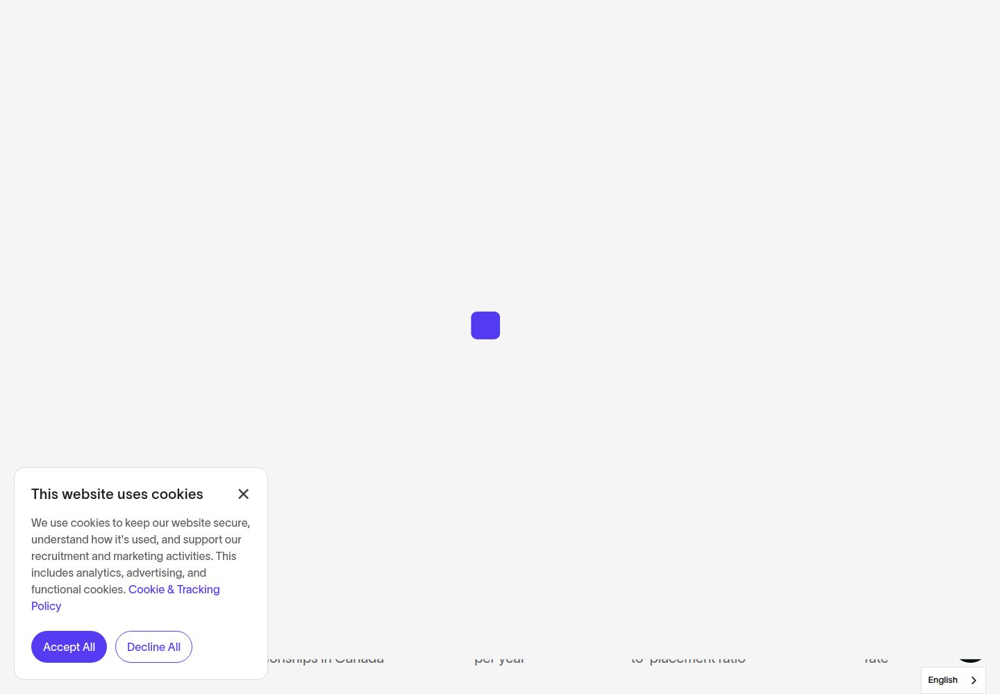Click the 'in Canada' stat label
The image size is (1000, 694).
click(x=326, y=658)
